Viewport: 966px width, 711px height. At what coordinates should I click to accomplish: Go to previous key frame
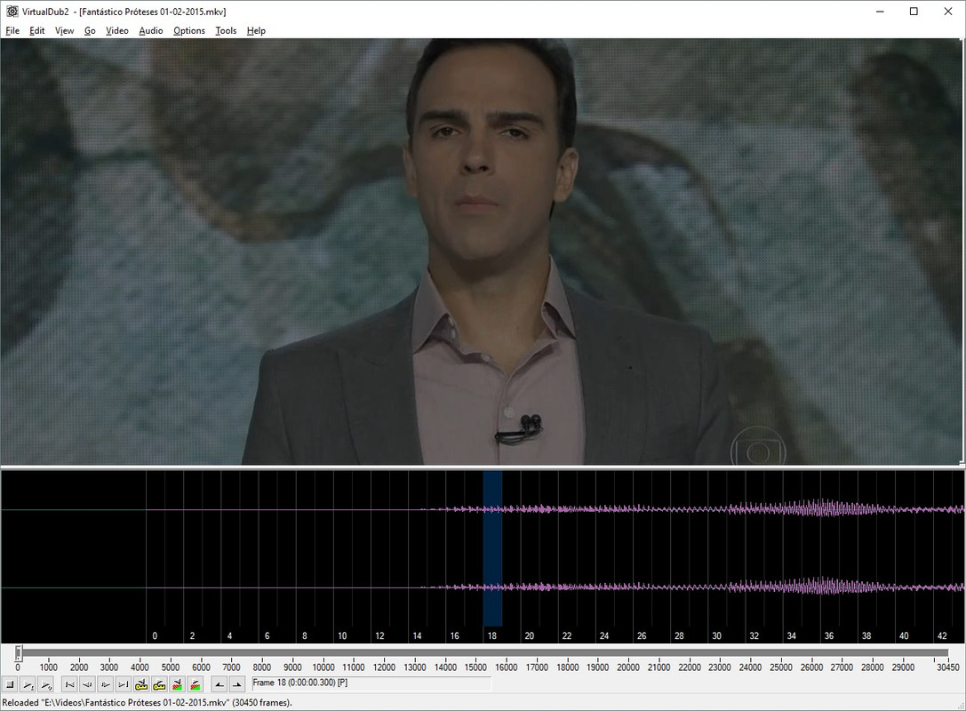(141, 684)
